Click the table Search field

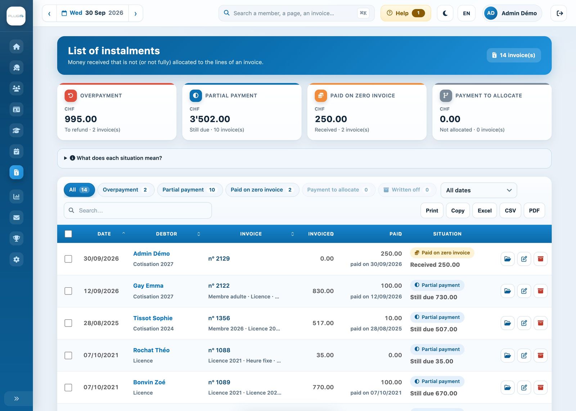pyautogui.click(x=138, y=210)
